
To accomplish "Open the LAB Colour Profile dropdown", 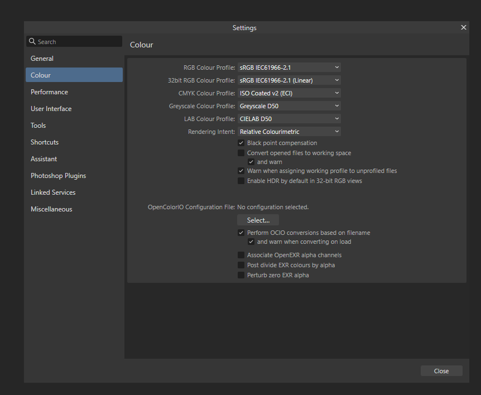I will point(289,119).
